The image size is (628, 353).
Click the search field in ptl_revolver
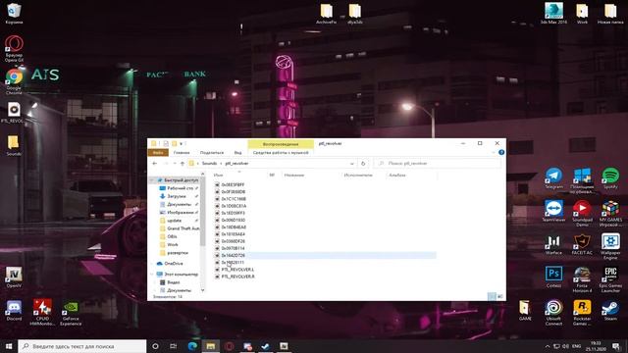438,164
